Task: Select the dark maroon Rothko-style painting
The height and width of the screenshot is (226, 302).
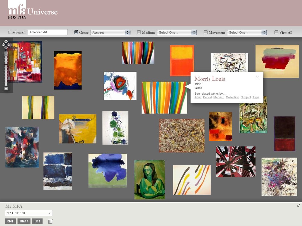Action: click(285, 134)
